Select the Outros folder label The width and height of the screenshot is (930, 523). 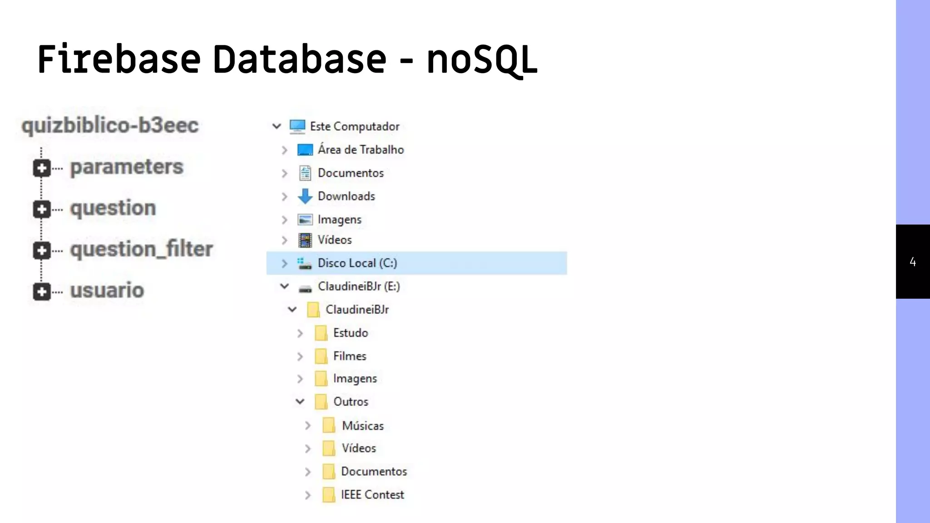coord(351,402)
